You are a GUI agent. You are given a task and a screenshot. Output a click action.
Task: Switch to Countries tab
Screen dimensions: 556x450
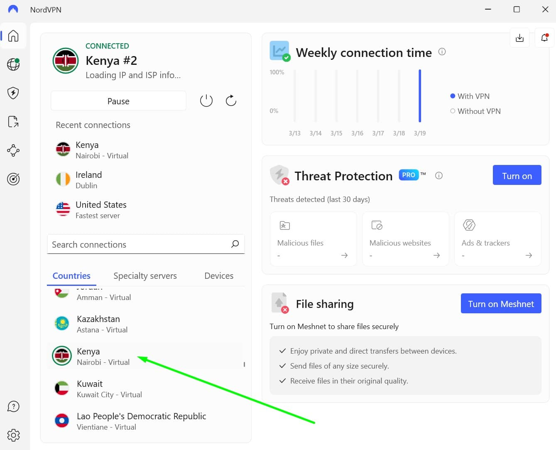[71, 276]
